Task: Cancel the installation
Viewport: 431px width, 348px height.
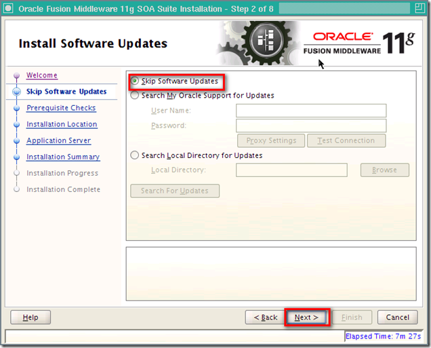Action: pyautogui.click(x=398, y=317)
